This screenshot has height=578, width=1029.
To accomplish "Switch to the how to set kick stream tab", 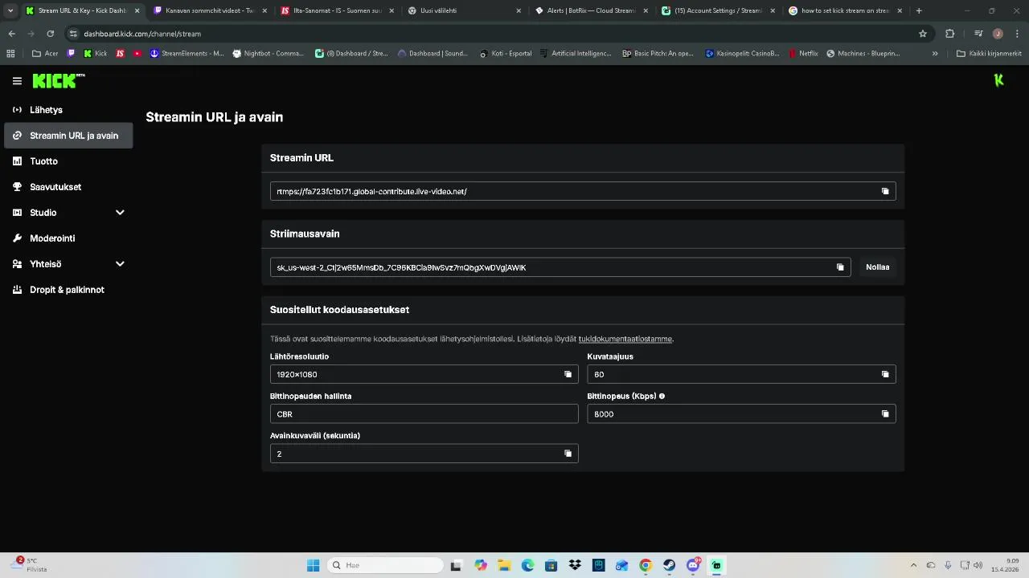I will (845, 10).
